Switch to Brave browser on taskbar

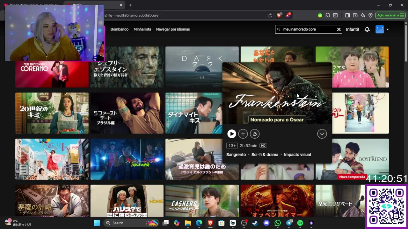point(210,223)
